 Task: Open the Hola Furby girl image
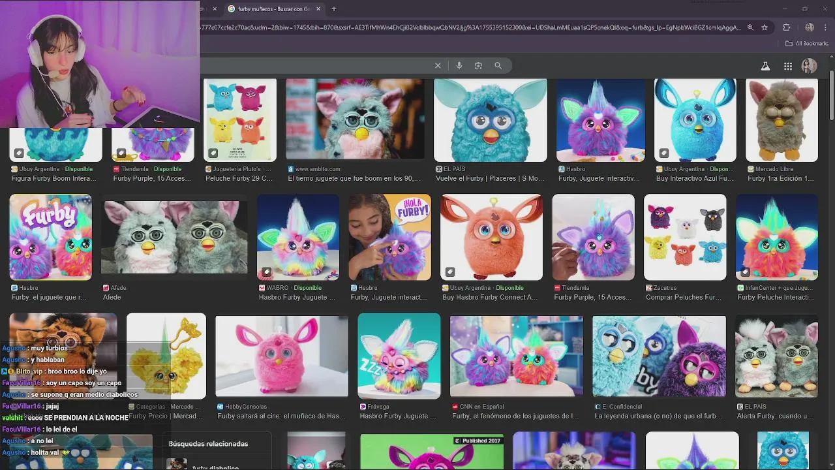(x=389, y=237)
